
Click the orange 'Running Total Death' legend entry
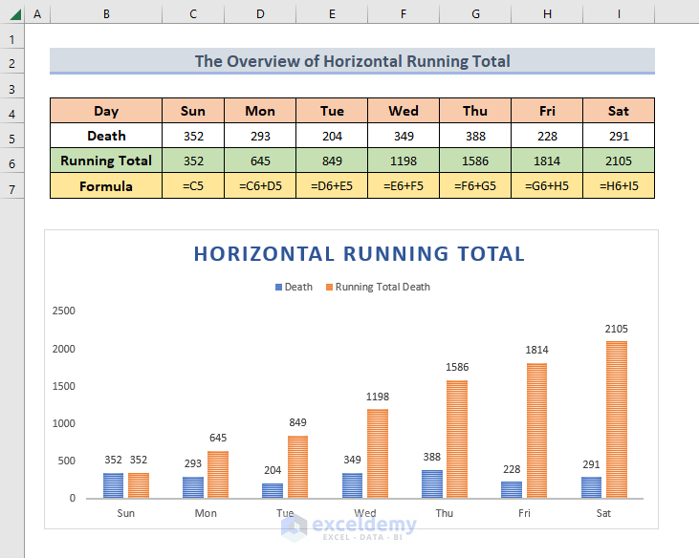coord(378,287)
